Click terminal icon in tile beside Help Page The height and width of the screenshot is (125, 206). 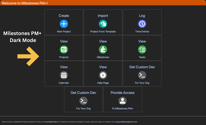click(142, 75)
